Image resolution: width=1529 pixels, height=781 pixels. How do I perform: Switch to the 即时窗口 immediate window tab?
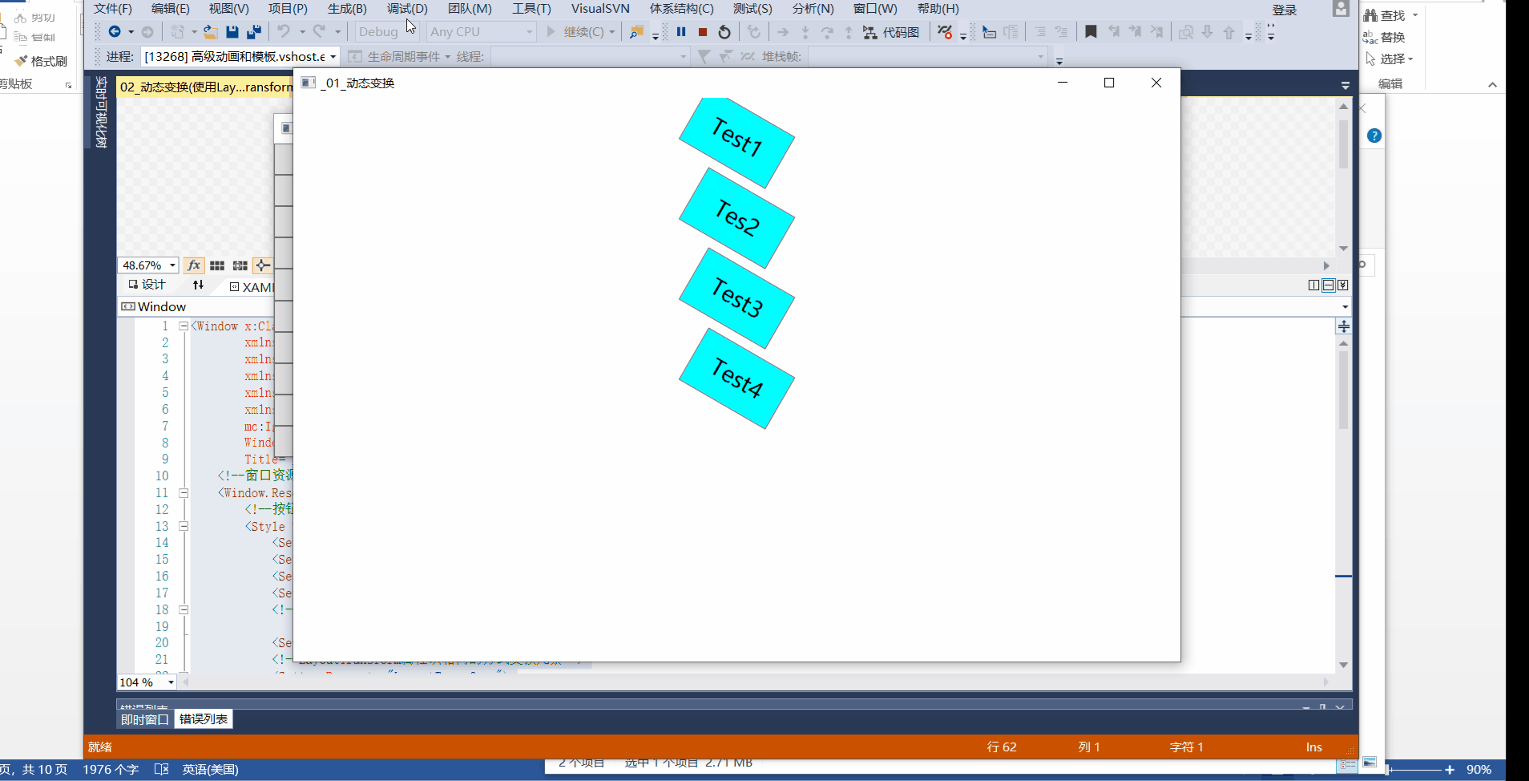pyautogui.click(x=145, y=719)
